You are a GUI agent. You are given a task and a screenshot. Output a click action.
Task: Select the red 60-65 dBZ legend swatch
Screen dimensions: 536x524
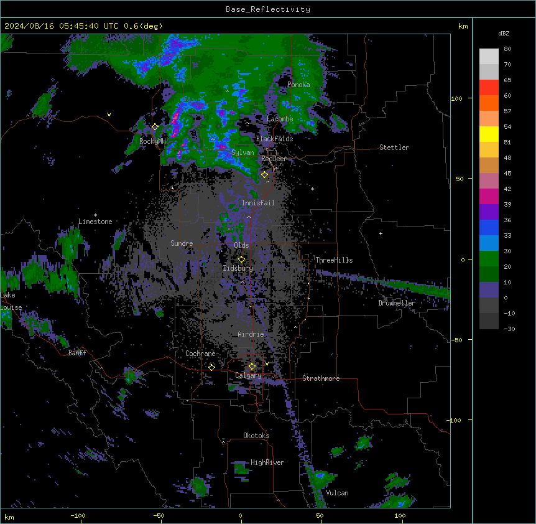pyautogui.click(x=489, y=88)
